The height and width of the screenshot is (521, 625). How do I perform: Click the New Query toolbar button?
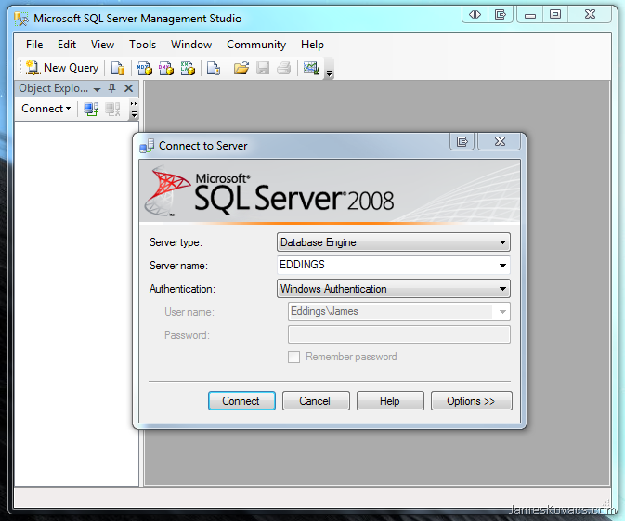coord(61,68)
